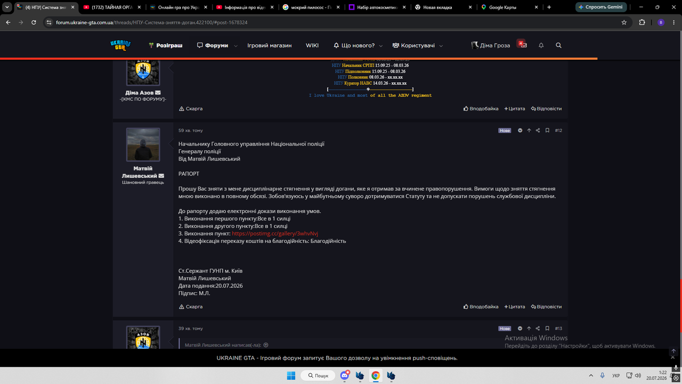Open WIKI page
Image resolution: width=682 pixels, height=384 pixels.
click(312, 45)
